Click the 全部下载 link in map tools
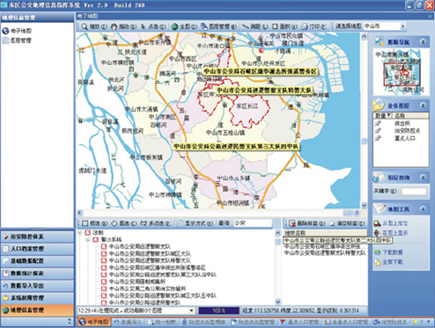Image resolution: width=435 pixels, height=328 pixels. [x=392, y=262]
